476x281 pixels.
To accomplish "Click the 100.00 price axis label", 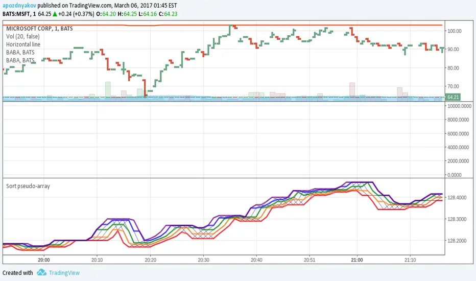I will point(455,31).
